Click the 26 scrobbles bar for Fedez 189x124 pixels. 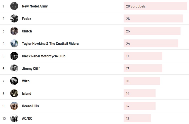pyautogui.click(x=153, y=18)
